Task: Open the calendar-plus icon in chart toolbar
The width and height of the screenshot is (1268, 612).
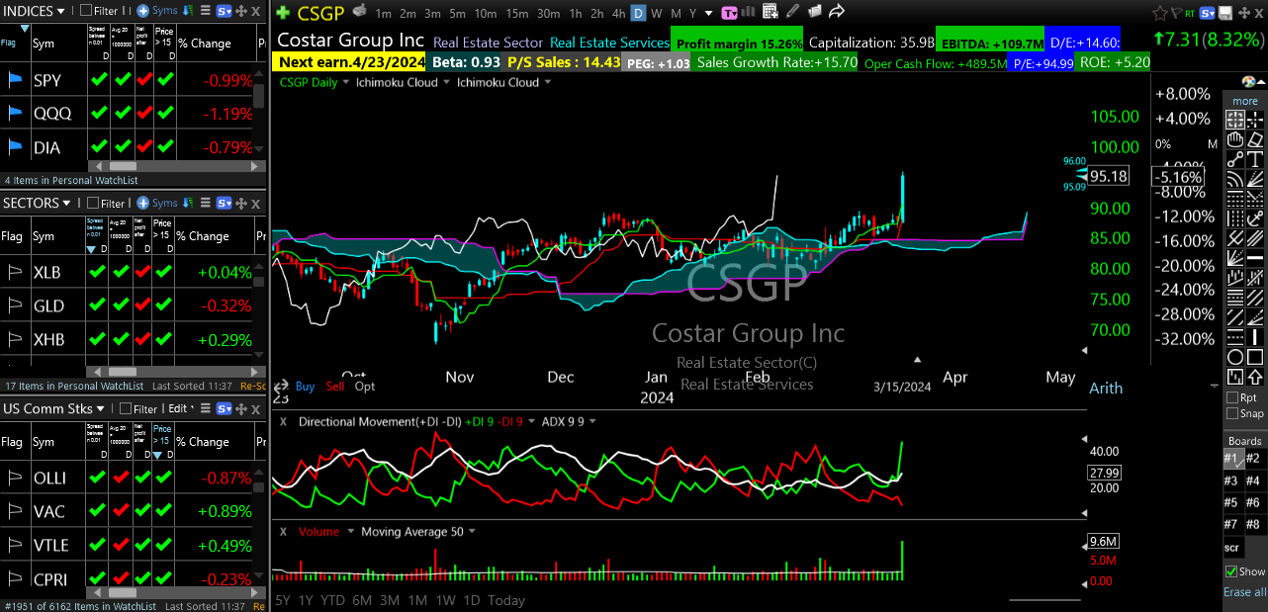Action: [770, 12]
